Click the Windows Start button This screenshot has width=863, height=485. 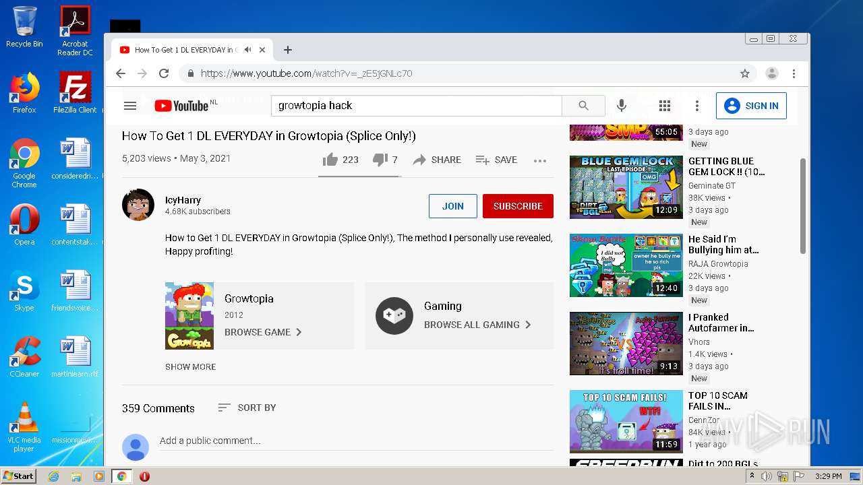point(19,476)
